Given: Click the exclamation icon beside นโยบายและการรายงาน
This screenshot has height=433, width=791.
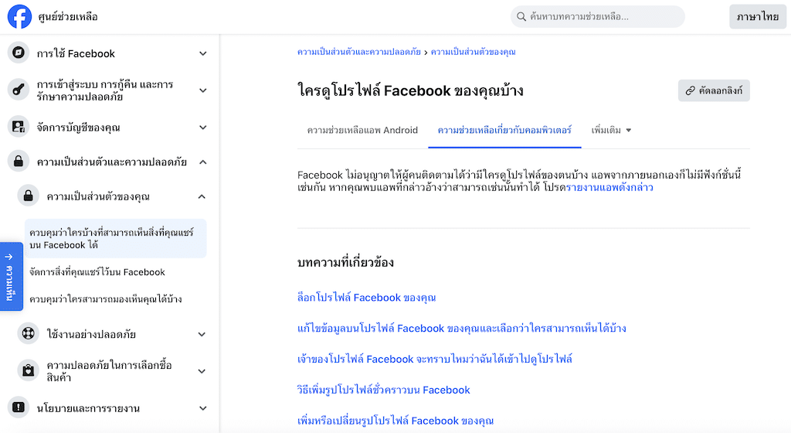Looking at the screenshot, I should pos(19,407).
